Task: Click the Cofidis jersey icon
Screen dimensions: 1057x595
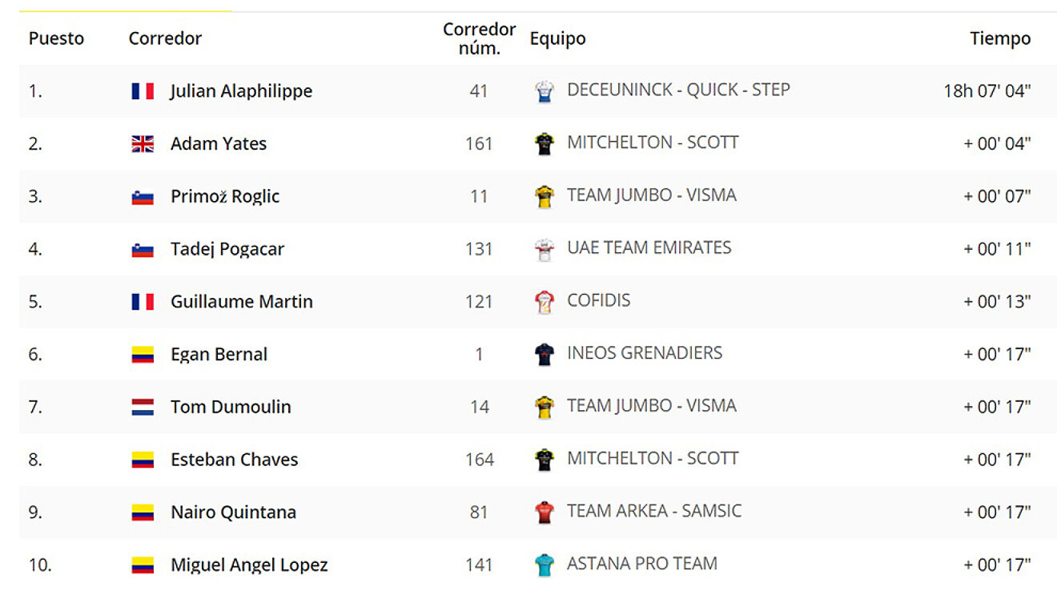Action: (x=545, y=302)
